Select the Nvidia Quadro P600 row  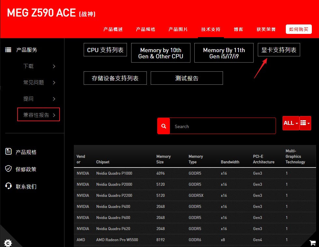[195, 217]
